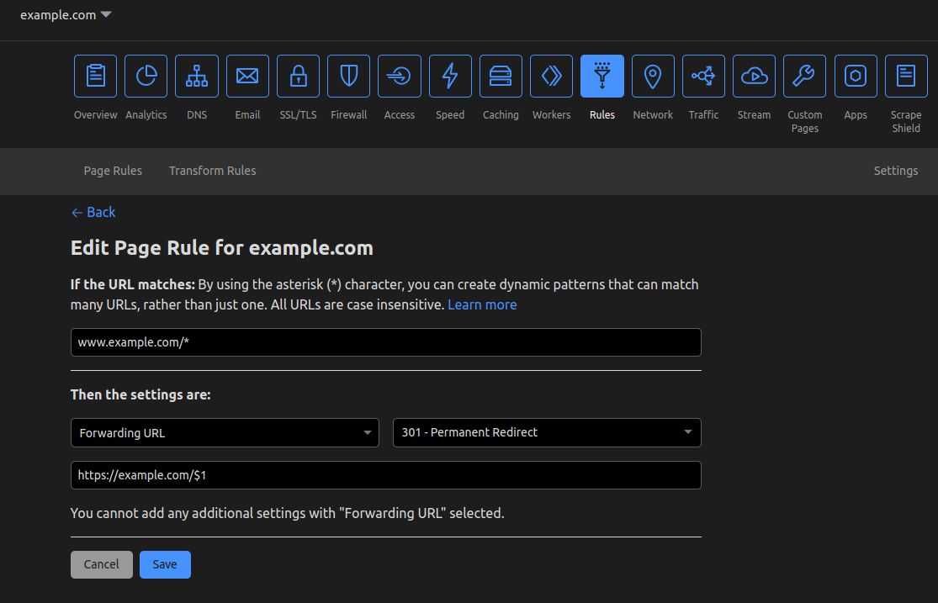
Task: Select the Caching icon
Action: coord(501,76)
